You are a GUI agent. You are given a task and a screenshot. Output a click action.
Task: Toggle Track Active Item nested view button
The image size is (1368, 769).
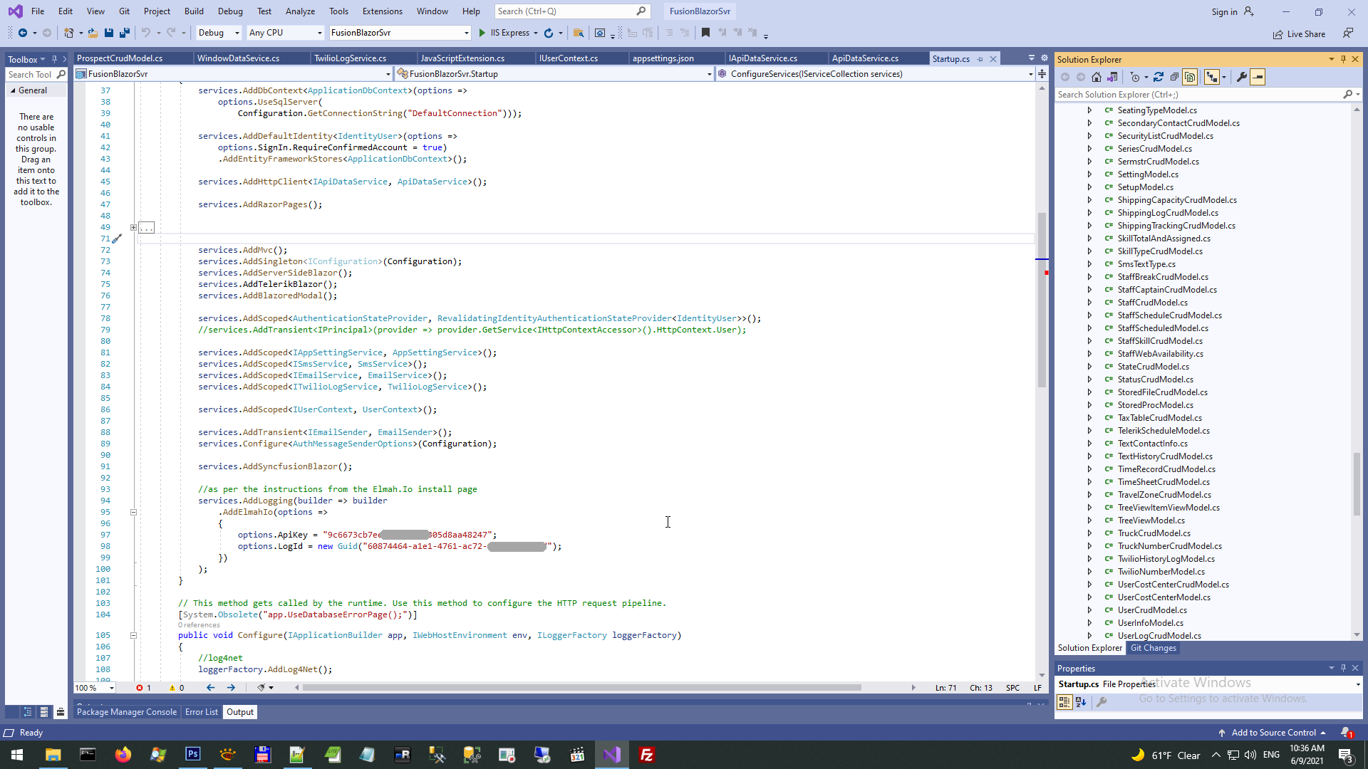pyautogui.click(x=1211, y=77)
